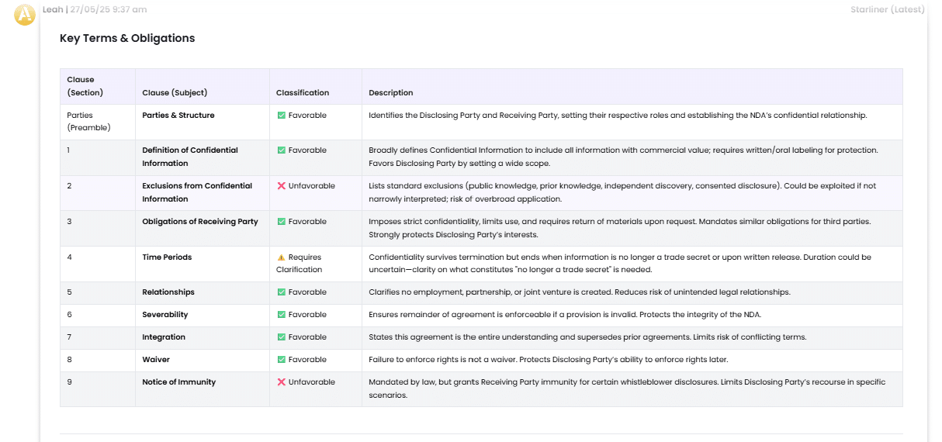Image resolution: width=942 pixels, height=442 pixels.
Task: Click the assistant avatar icon next to Leah
Action: click(25, 14)
